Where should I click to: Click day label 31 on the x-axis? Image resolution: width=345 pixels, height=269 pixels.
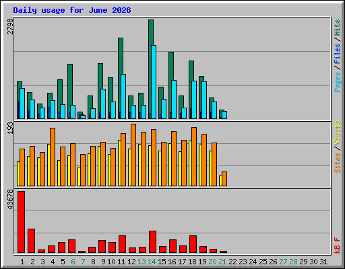pyautogui.click(x=323, y=262)
